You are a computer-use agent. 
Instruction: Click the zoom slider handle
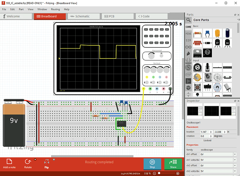coord(159,173)
